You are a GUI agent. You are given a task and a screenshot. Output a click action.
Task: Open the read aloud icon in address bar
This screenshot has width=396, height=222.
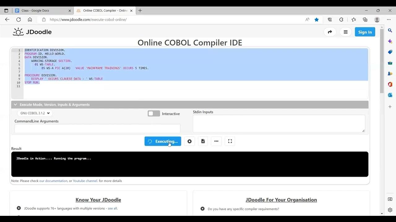[x=307, y=19]
